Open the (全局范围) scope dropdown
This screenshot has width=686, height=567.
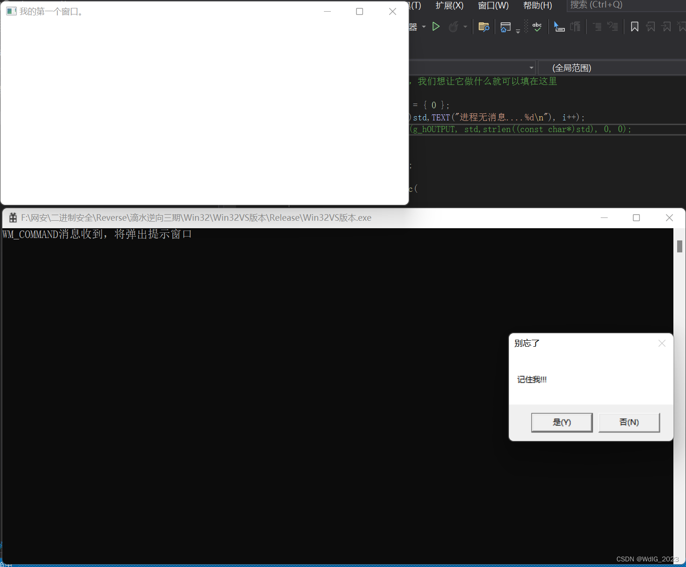click(612, 68)
